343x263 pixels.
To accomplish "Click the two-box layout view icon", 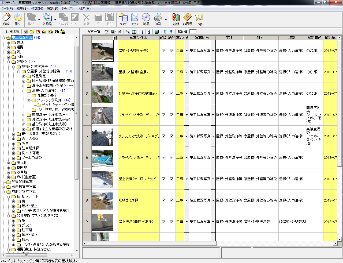I will click(x=149, y=32).
